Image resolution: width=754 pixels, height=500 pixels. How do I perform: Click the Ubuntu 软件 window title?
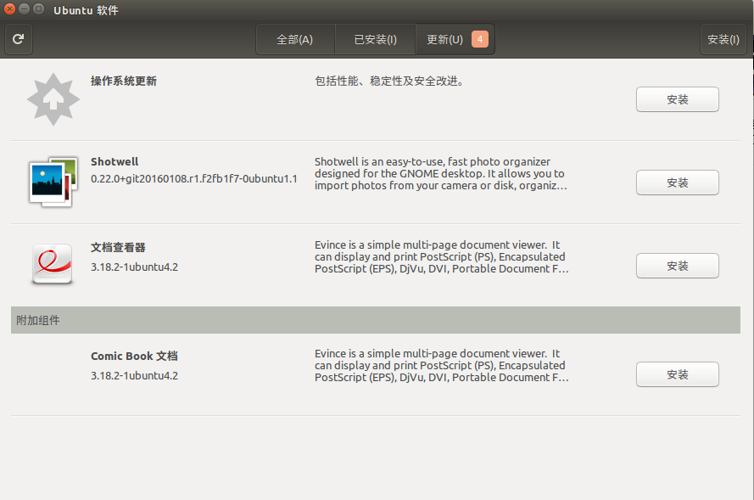pyautogui.click(x=86, y=10)
